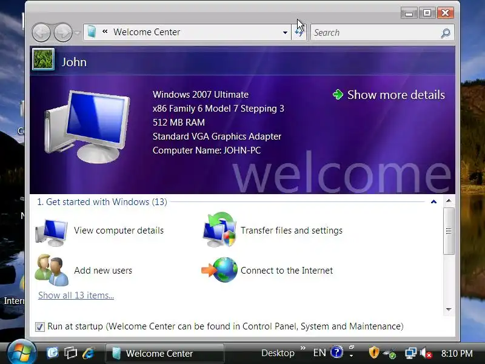Screen dimensions: 485x364
Task: Click the language bar Help question mark icon
Action: (x=336, y=352)
